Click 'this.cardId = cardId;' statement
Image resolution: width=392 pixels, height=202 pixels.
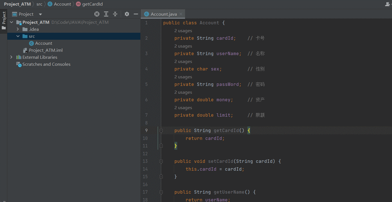(x=215, y=169)
